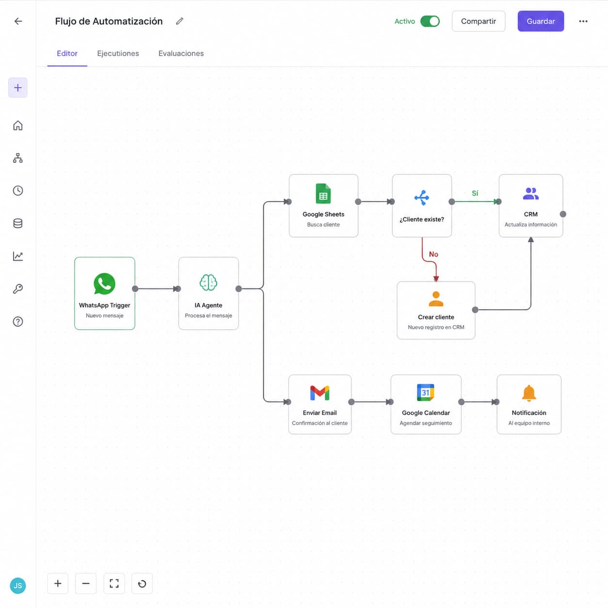The width and height of the screenshot is (608, 608).
Task: Click the 'Nuevo registro en CRM' text
Action: [x=436, y=327]
